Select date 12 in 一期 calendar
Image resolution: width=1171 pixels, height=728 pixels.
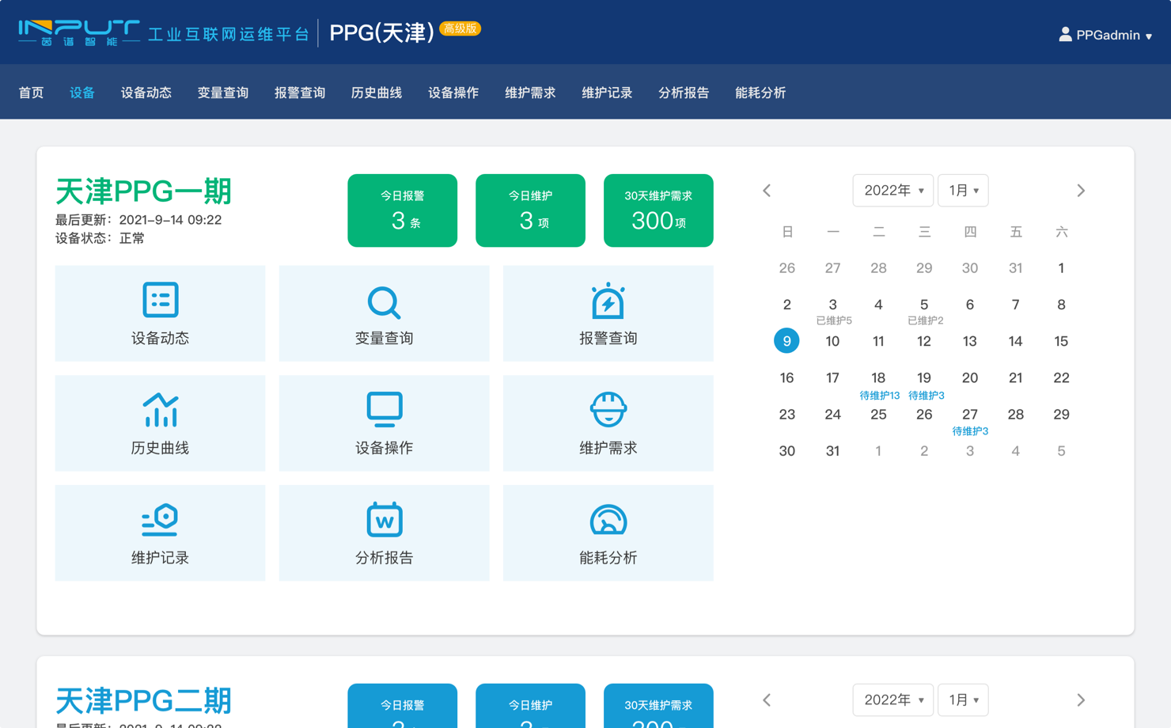coord(924,341)
